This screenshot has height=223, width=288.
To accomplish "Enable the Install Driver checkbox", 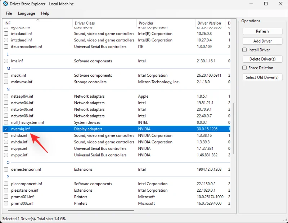I will pyautogui.click(x=244, y=50).
